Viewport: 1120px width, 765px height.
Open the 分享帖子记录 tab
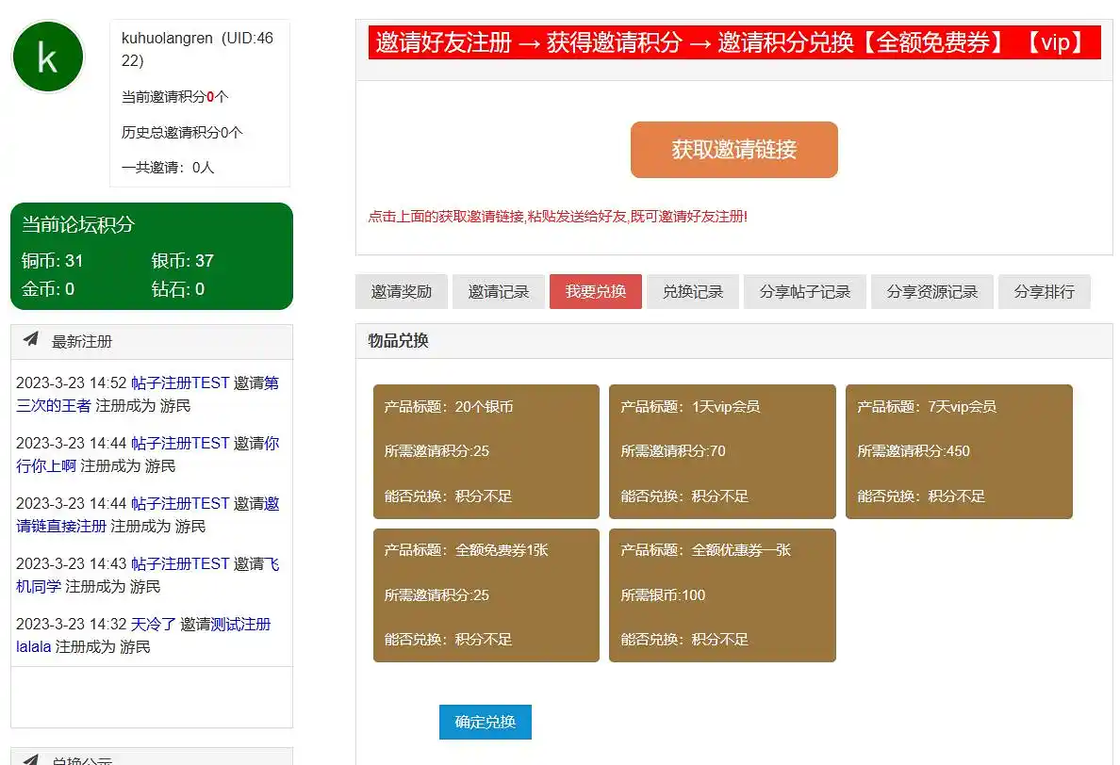[804, 292]
